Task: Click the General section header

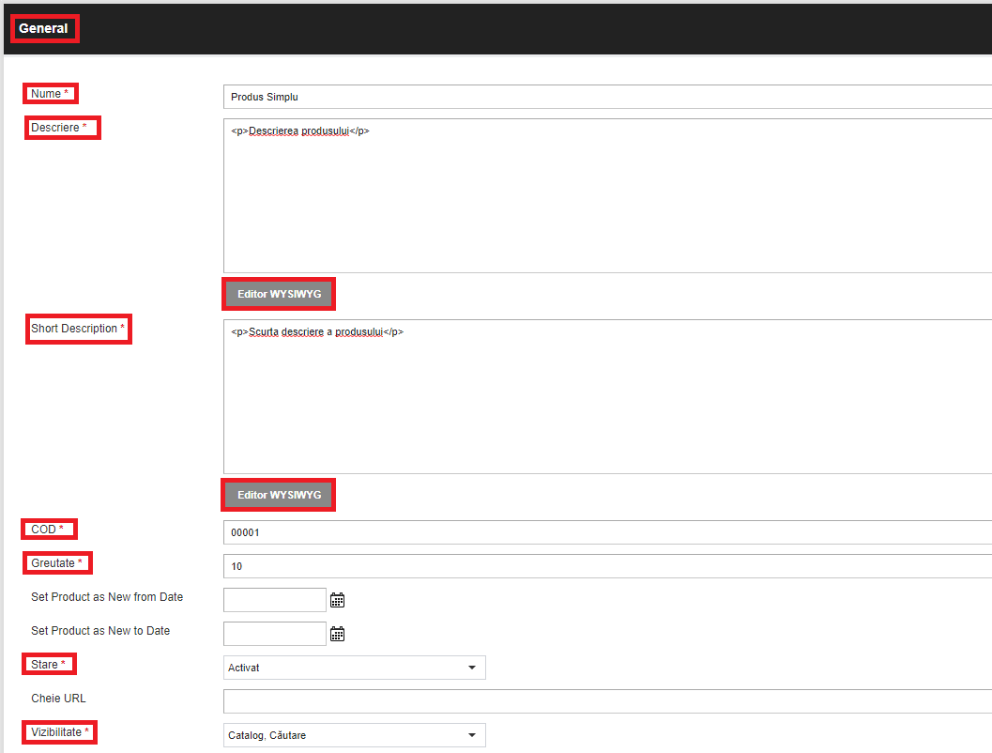Action: tap(43, 28)
